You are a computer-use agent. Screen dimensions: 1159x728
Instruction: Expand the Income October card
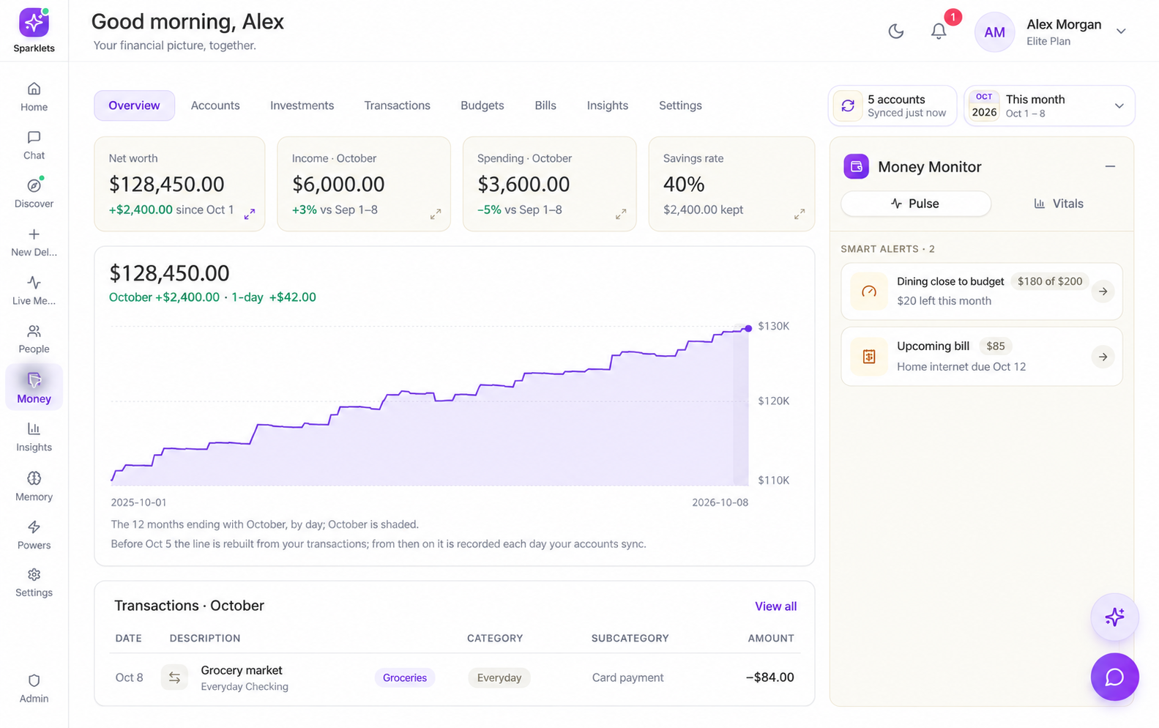tap(436, 214)
